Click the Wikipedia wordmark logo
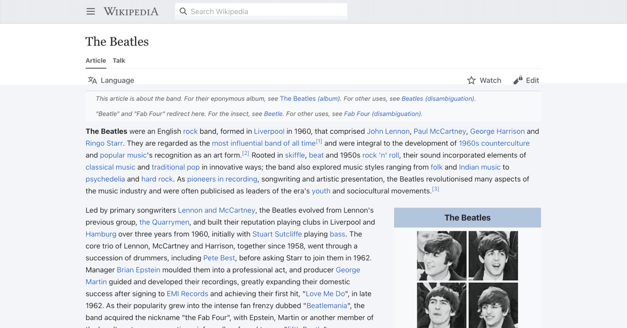 click(x=131, y=11)
